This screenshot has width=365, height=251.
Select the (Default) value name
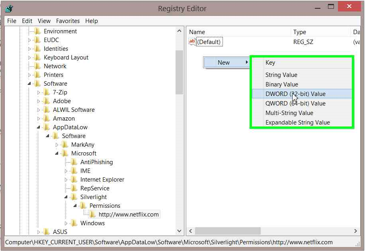click(209, 42)
